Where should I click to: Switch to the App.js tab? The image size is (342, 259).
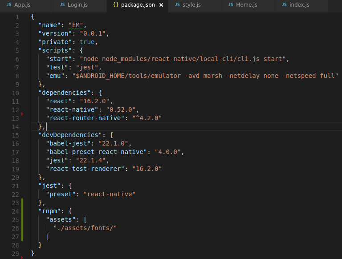[x=26, y=5]
